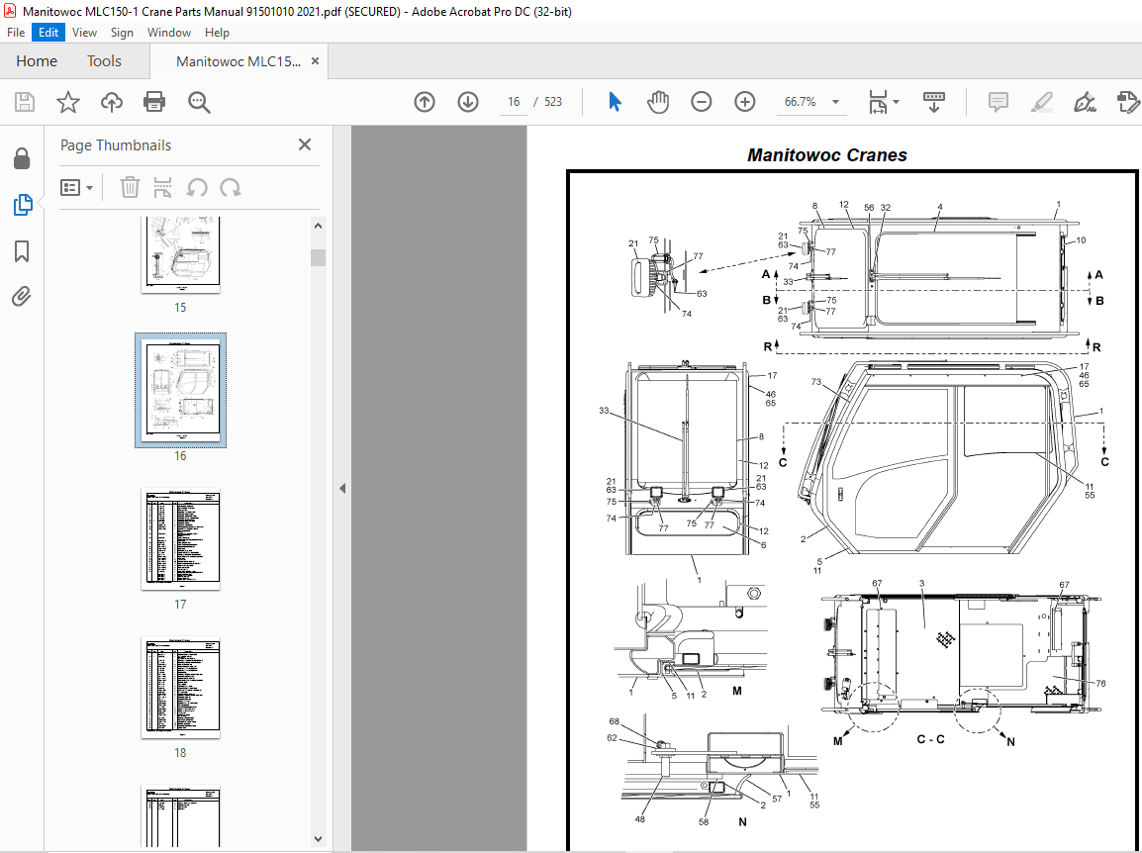1142x853 pixels.
Task: Select the arrow selection tool
Action: (x=615, y=102)
